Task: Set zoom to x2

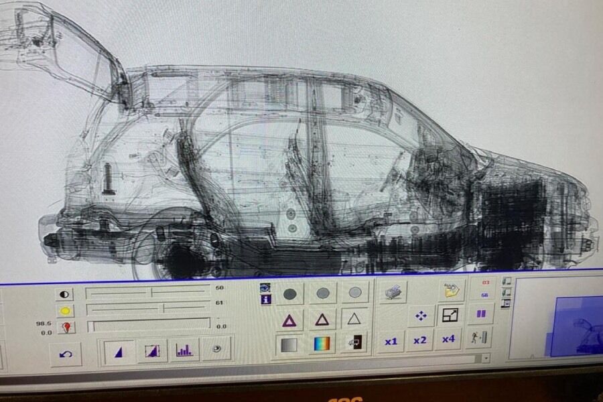Action: pyautogui.click(x=419, y=340)
